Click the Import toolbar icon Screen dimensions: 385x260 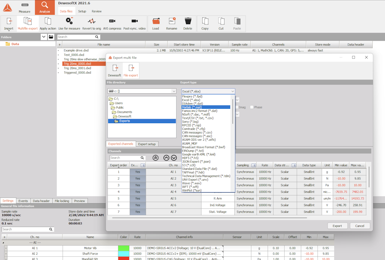9,21
